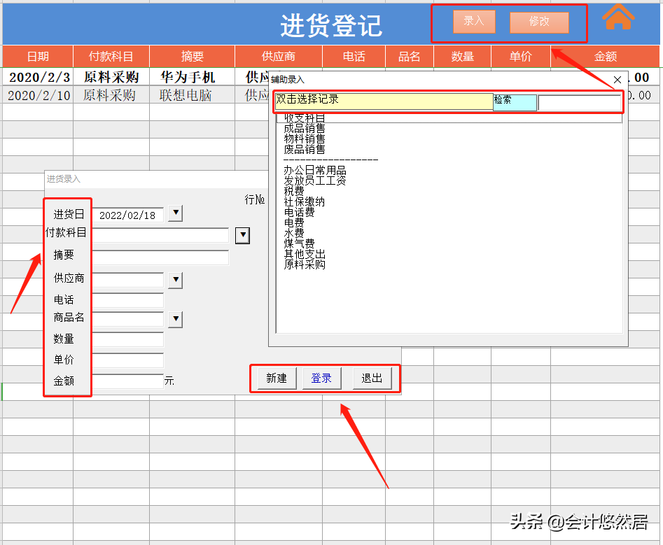The width and height of the screenshot is (663, 545).
Task: Click the 双击选择记录 yellow field
Action: [x=384, y=101]
